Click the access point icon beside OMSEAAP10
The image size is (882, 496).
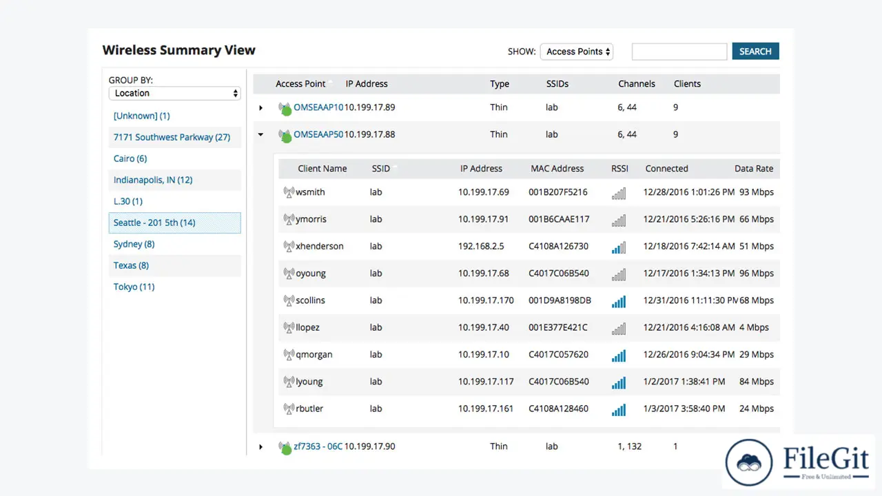point(285,108)
